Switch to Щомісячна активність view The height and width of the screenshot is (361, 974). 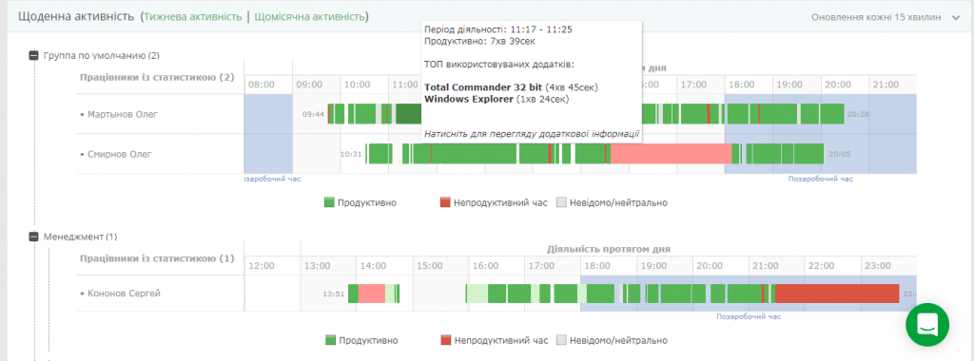click(x=309, y=17)
